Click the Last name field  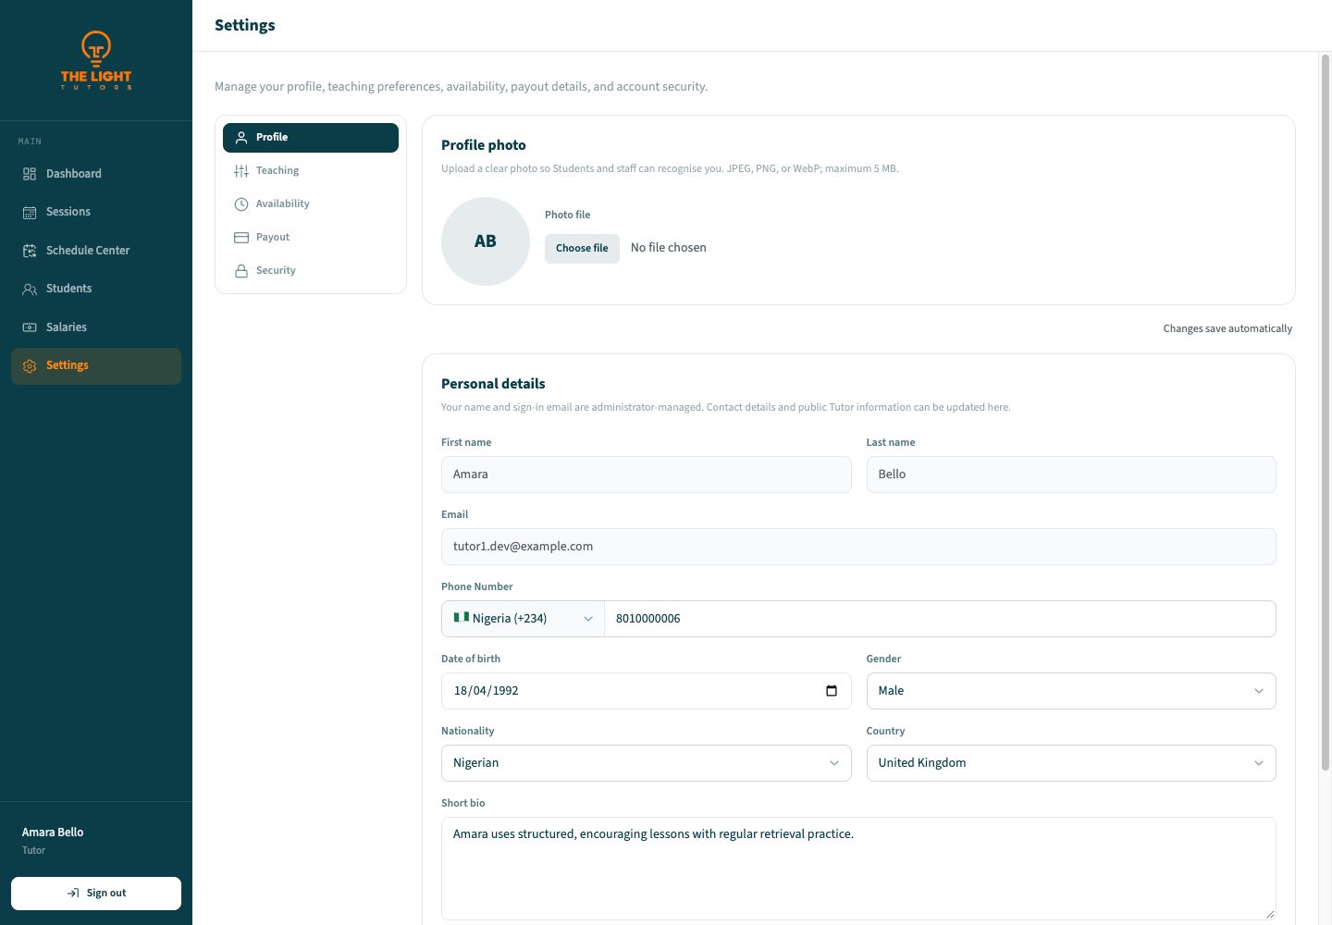coord(1071,475)
